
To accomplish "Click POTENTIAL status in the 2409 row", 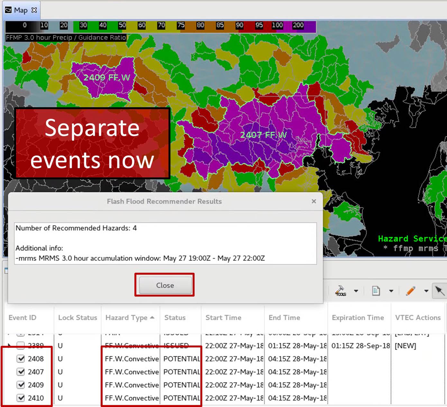I will tap(182, 385).
